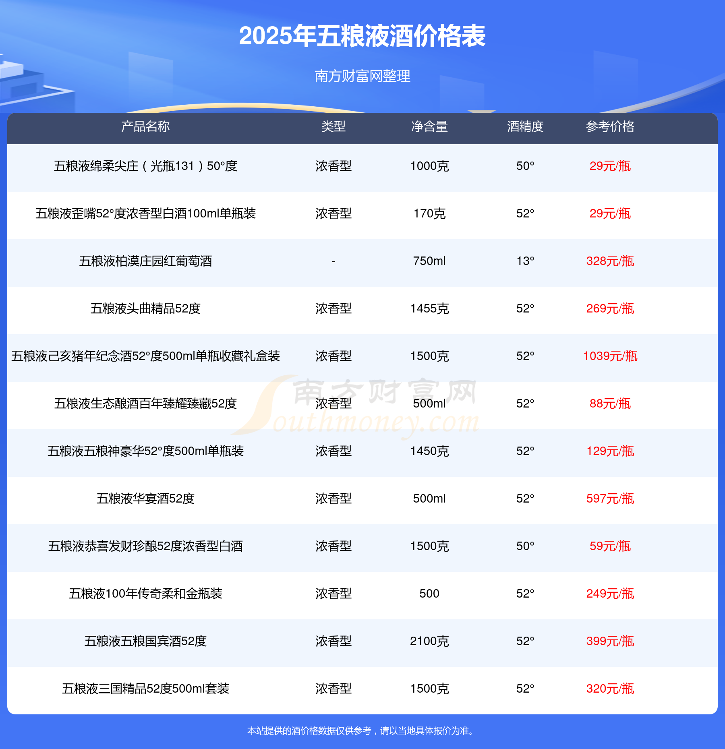Click 浓香型 in the 绵柔尖庄 row
This screenshot has width=725, height=749.
pyautogui.click(x=333, y=166)
